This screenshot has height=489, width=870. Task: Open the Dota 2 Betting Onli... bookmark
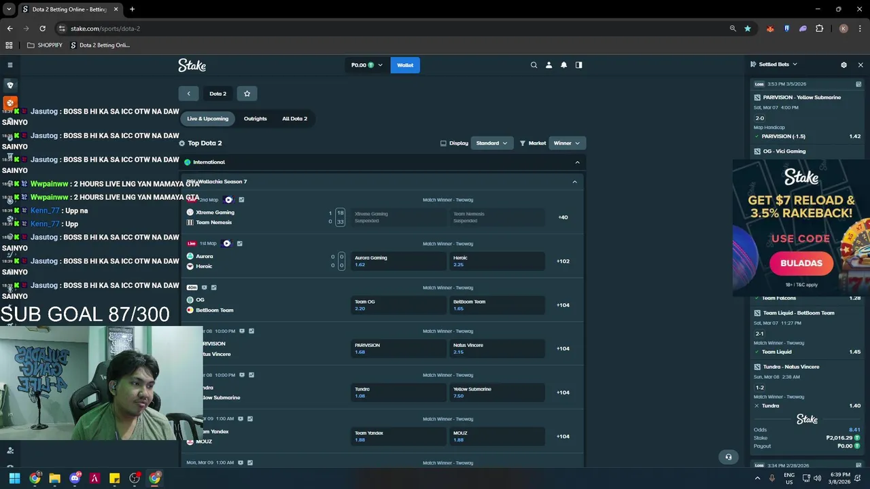100,46
